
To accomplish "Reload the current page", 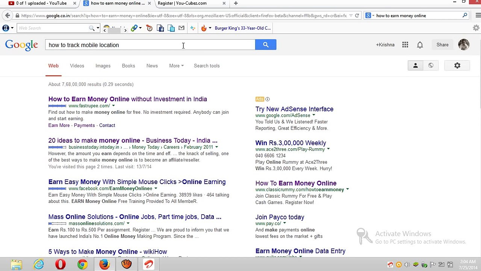I will pos(357,16).
